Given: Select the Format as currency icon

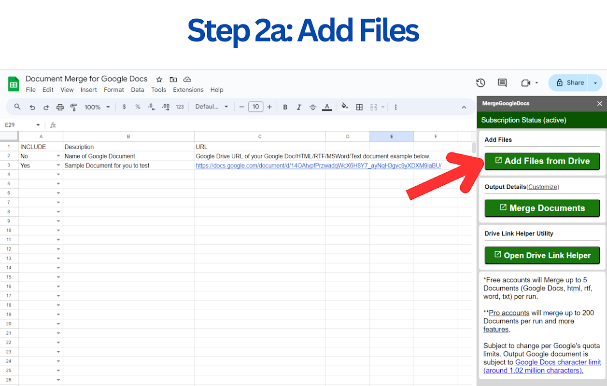Looking at the screenshot, I should click(124, 107).
